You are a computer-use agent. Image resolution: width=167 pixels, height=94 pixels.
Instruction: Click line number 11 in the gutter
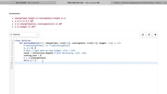point(11,65)
